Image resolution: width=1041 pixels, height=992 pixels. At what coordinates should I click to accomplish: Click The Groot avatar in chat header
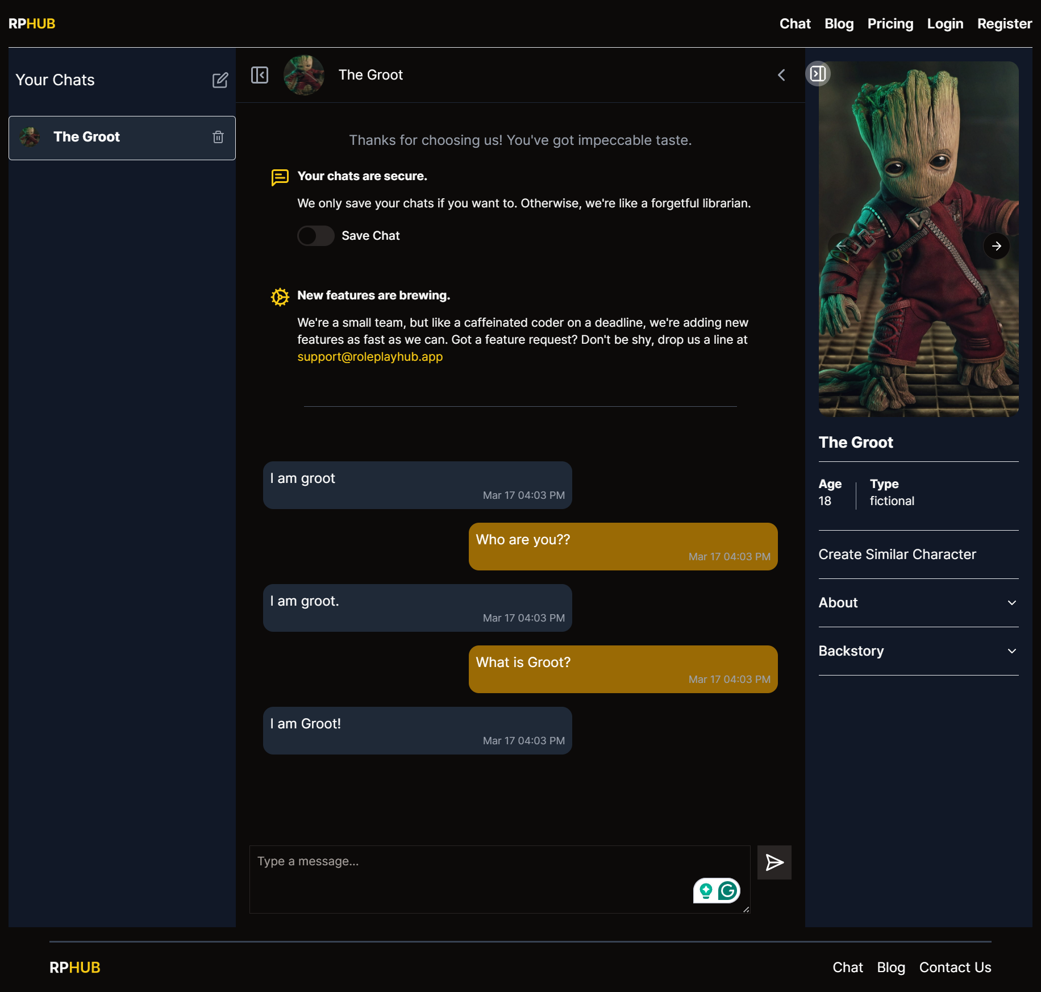[x=304, y=75]
